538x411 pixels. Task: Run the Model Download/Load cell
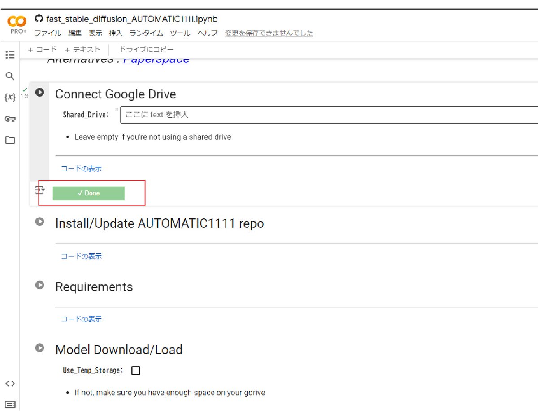click(x=40, y=348)
